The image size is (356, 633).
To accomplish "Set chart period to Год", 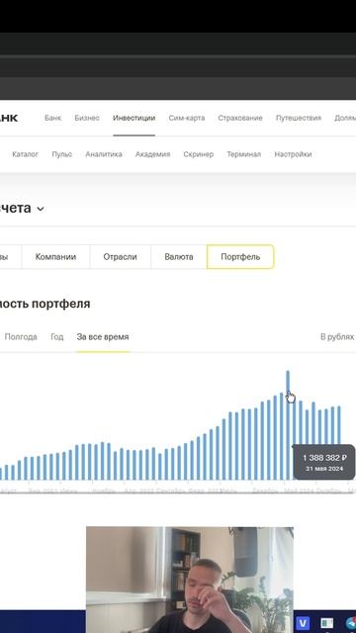I will (x=57, y=336).
